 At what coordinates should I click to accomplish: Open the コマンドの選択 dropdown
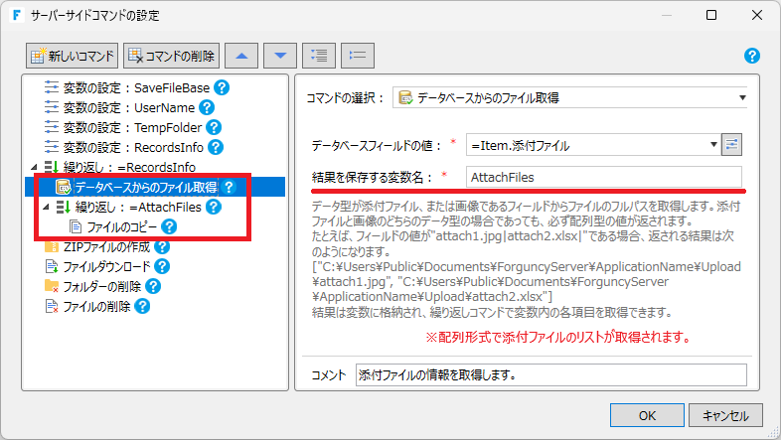point(571,97)
